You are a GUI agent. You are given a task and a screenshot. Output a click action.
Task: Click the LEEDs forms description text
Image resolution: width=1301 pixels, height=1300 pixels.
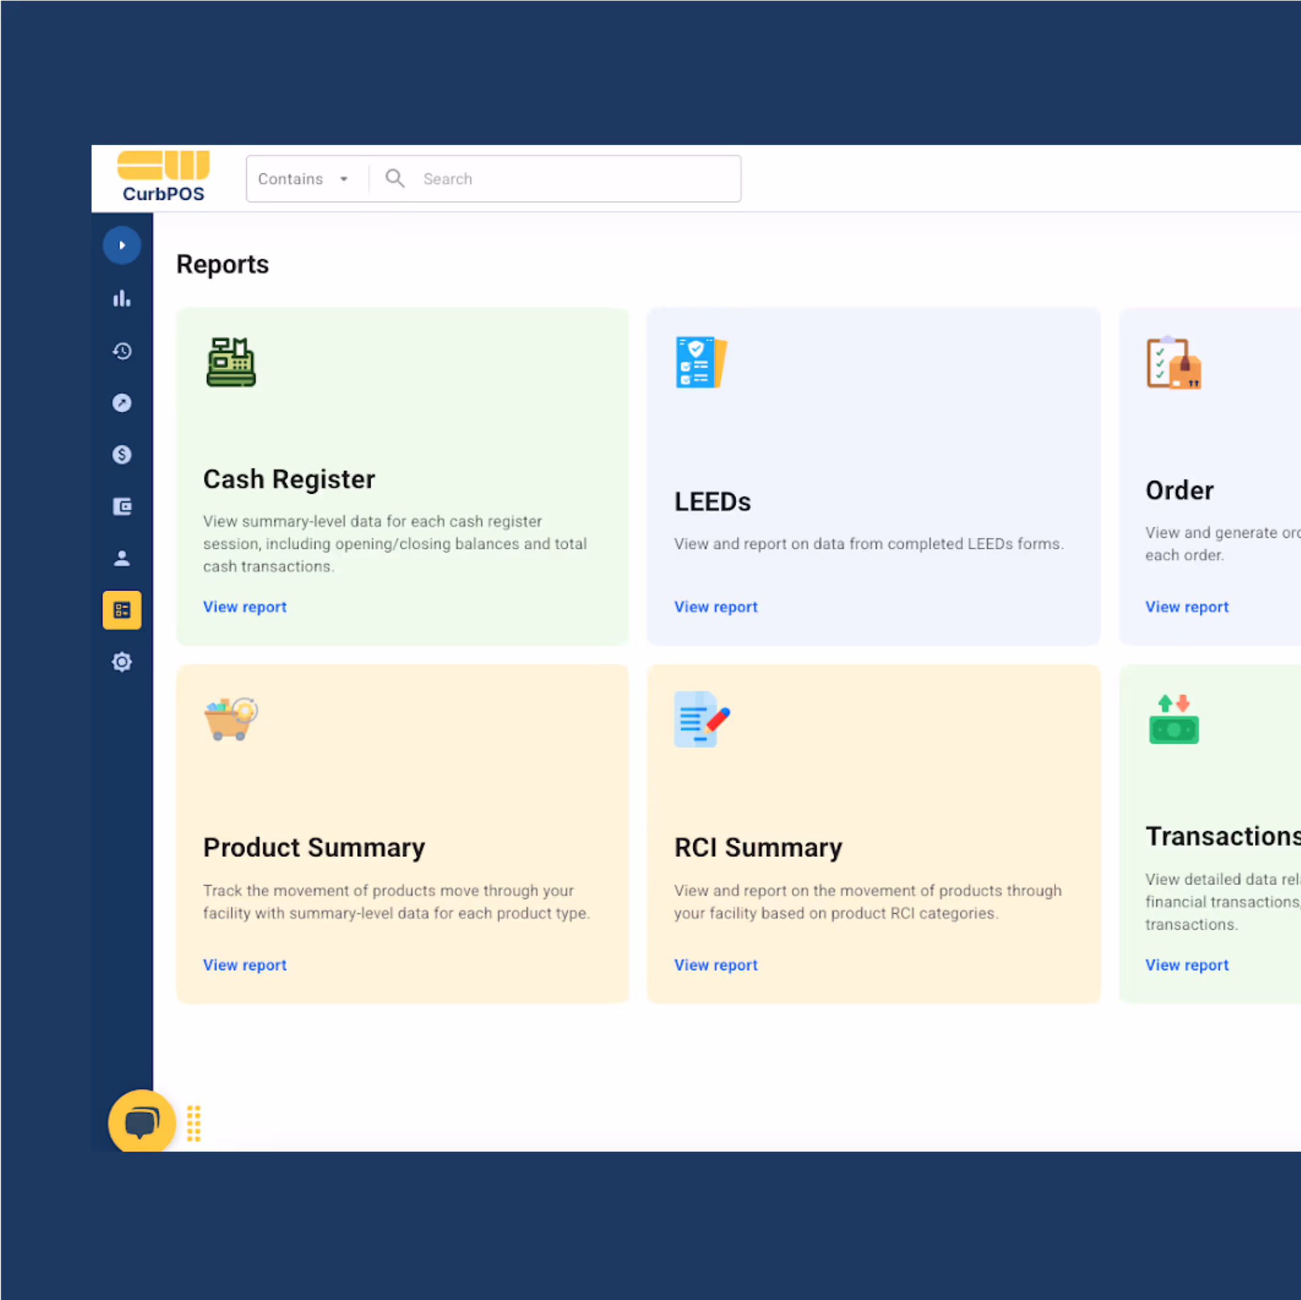pyautogui.click(x=869, y=544)
